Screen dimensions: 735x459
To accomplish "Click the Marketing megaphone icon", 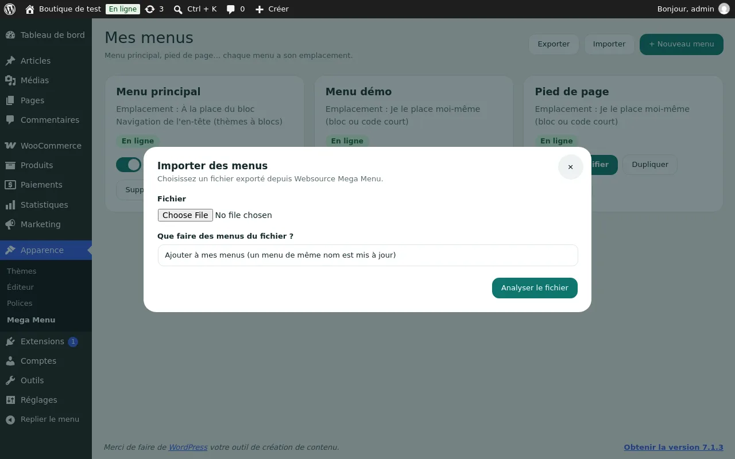I will pos(10,224).
